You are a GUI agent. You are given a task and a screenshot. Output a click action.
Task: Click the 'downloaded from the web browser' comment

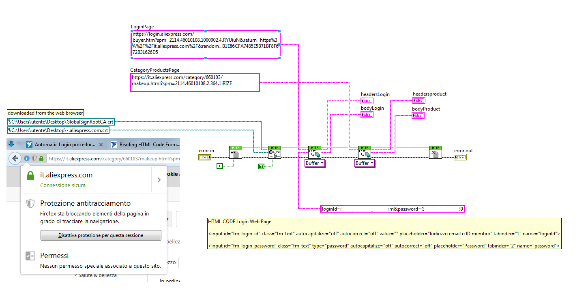[x=45, y=113]
